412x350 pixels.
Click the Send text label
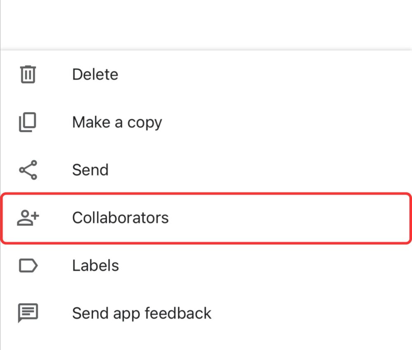pos(90,170)
